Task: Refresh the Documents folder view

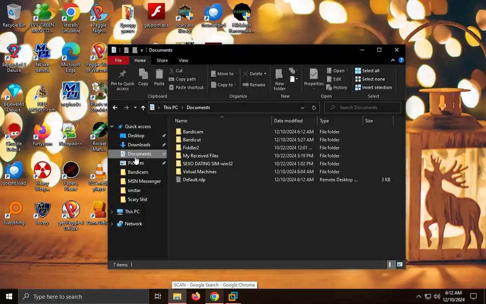Action: click(314, 108)
